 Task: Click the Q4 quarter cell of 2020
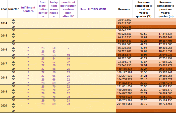[x=14, y=111]
